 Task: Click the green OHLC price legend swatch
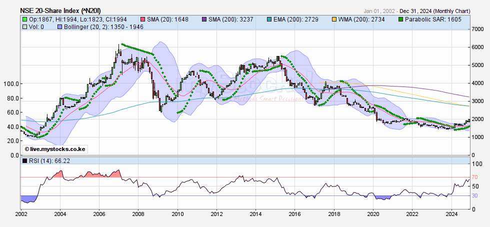(24, 19)
